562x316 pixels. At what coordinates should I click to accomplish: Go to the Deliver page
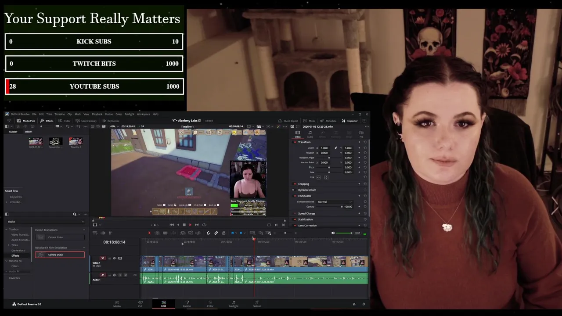point(257,304)
